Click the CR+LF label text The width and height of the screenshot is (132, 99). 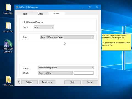coord(26,73)
